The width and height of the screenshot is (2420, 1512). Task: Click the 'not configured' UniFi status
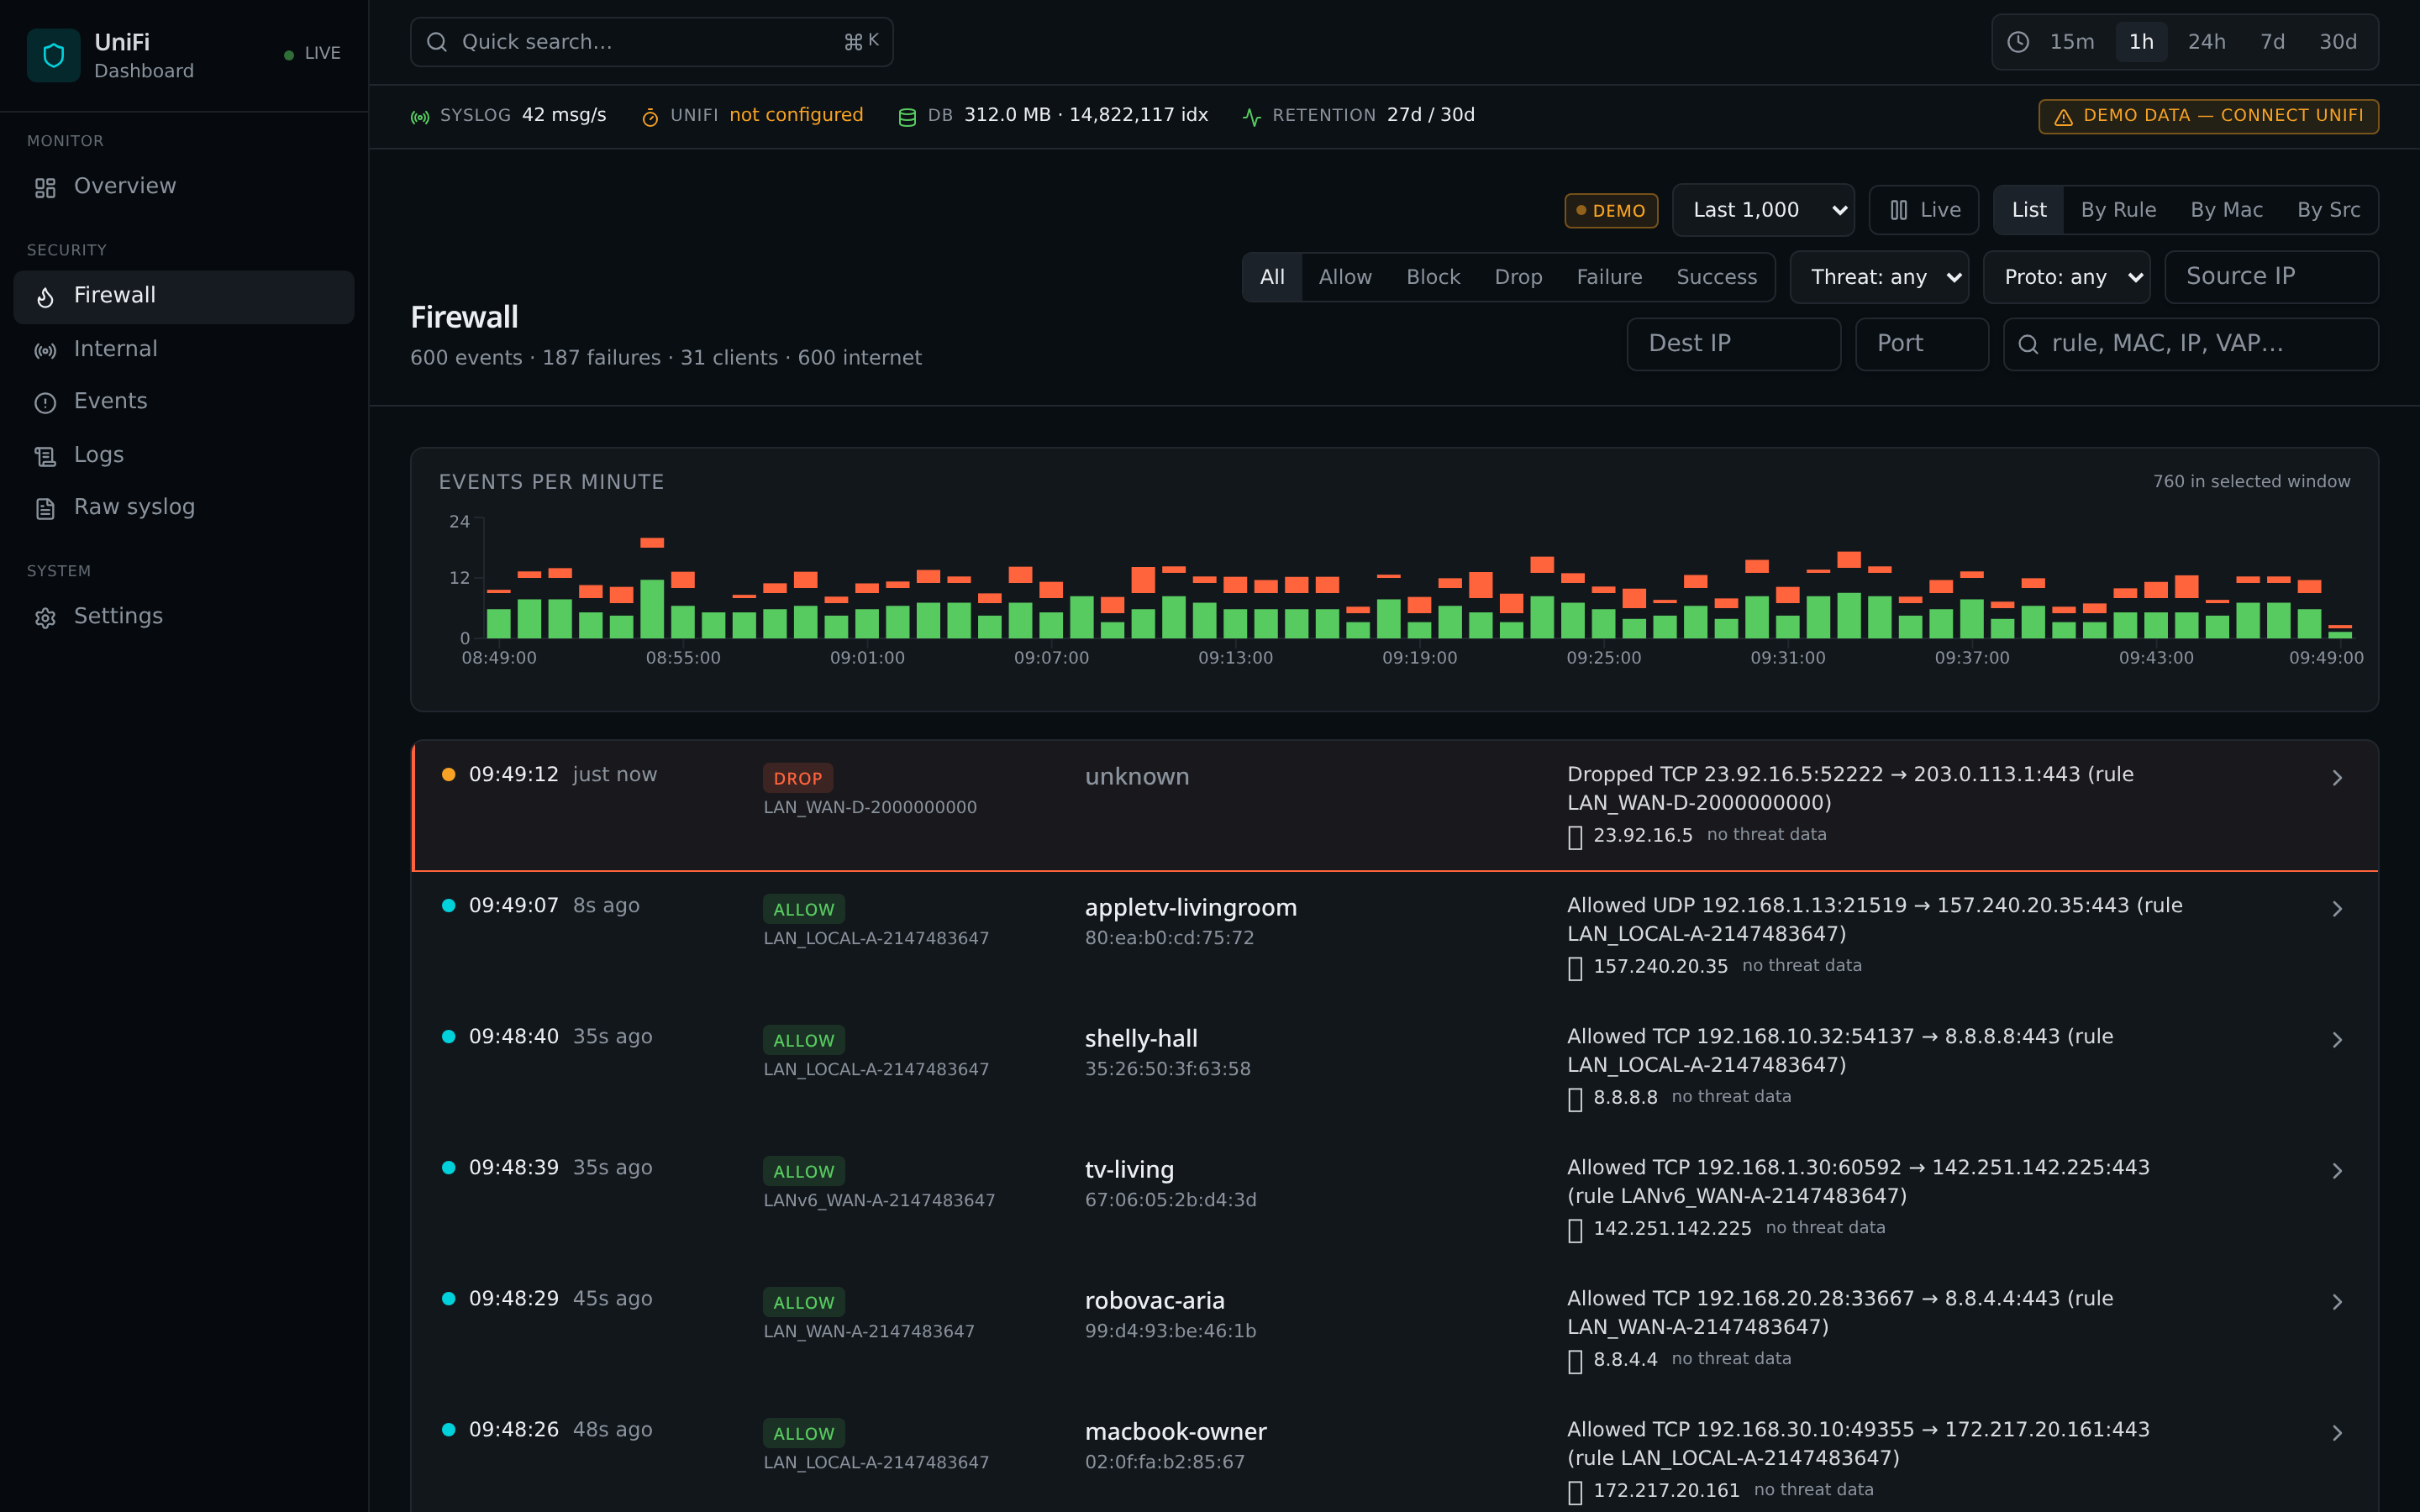796,115
